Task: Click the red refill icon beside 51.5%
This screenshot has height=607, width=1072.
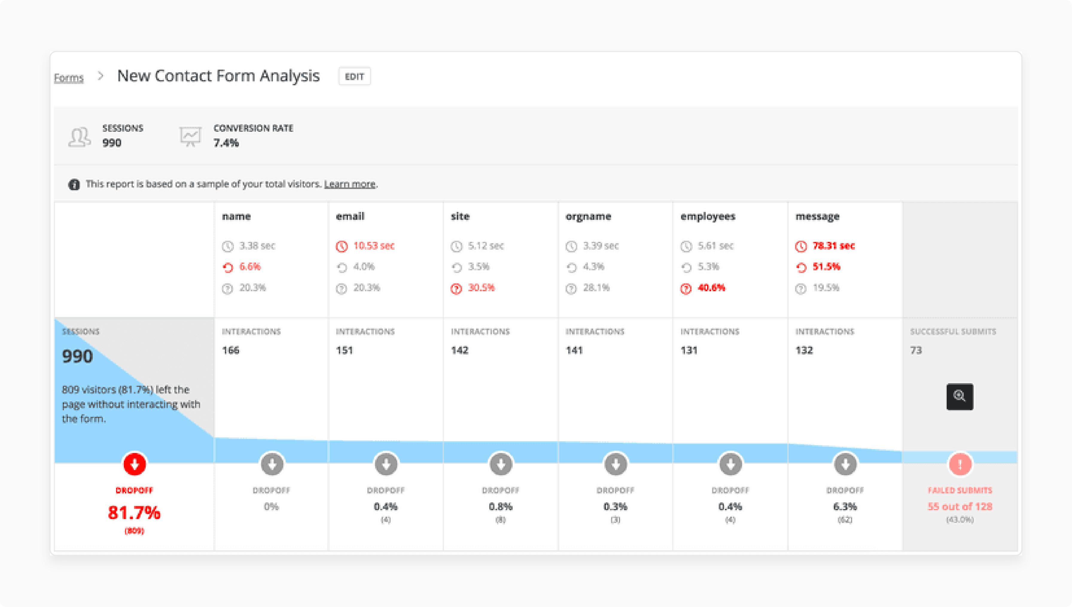Action: click(801, 268)
